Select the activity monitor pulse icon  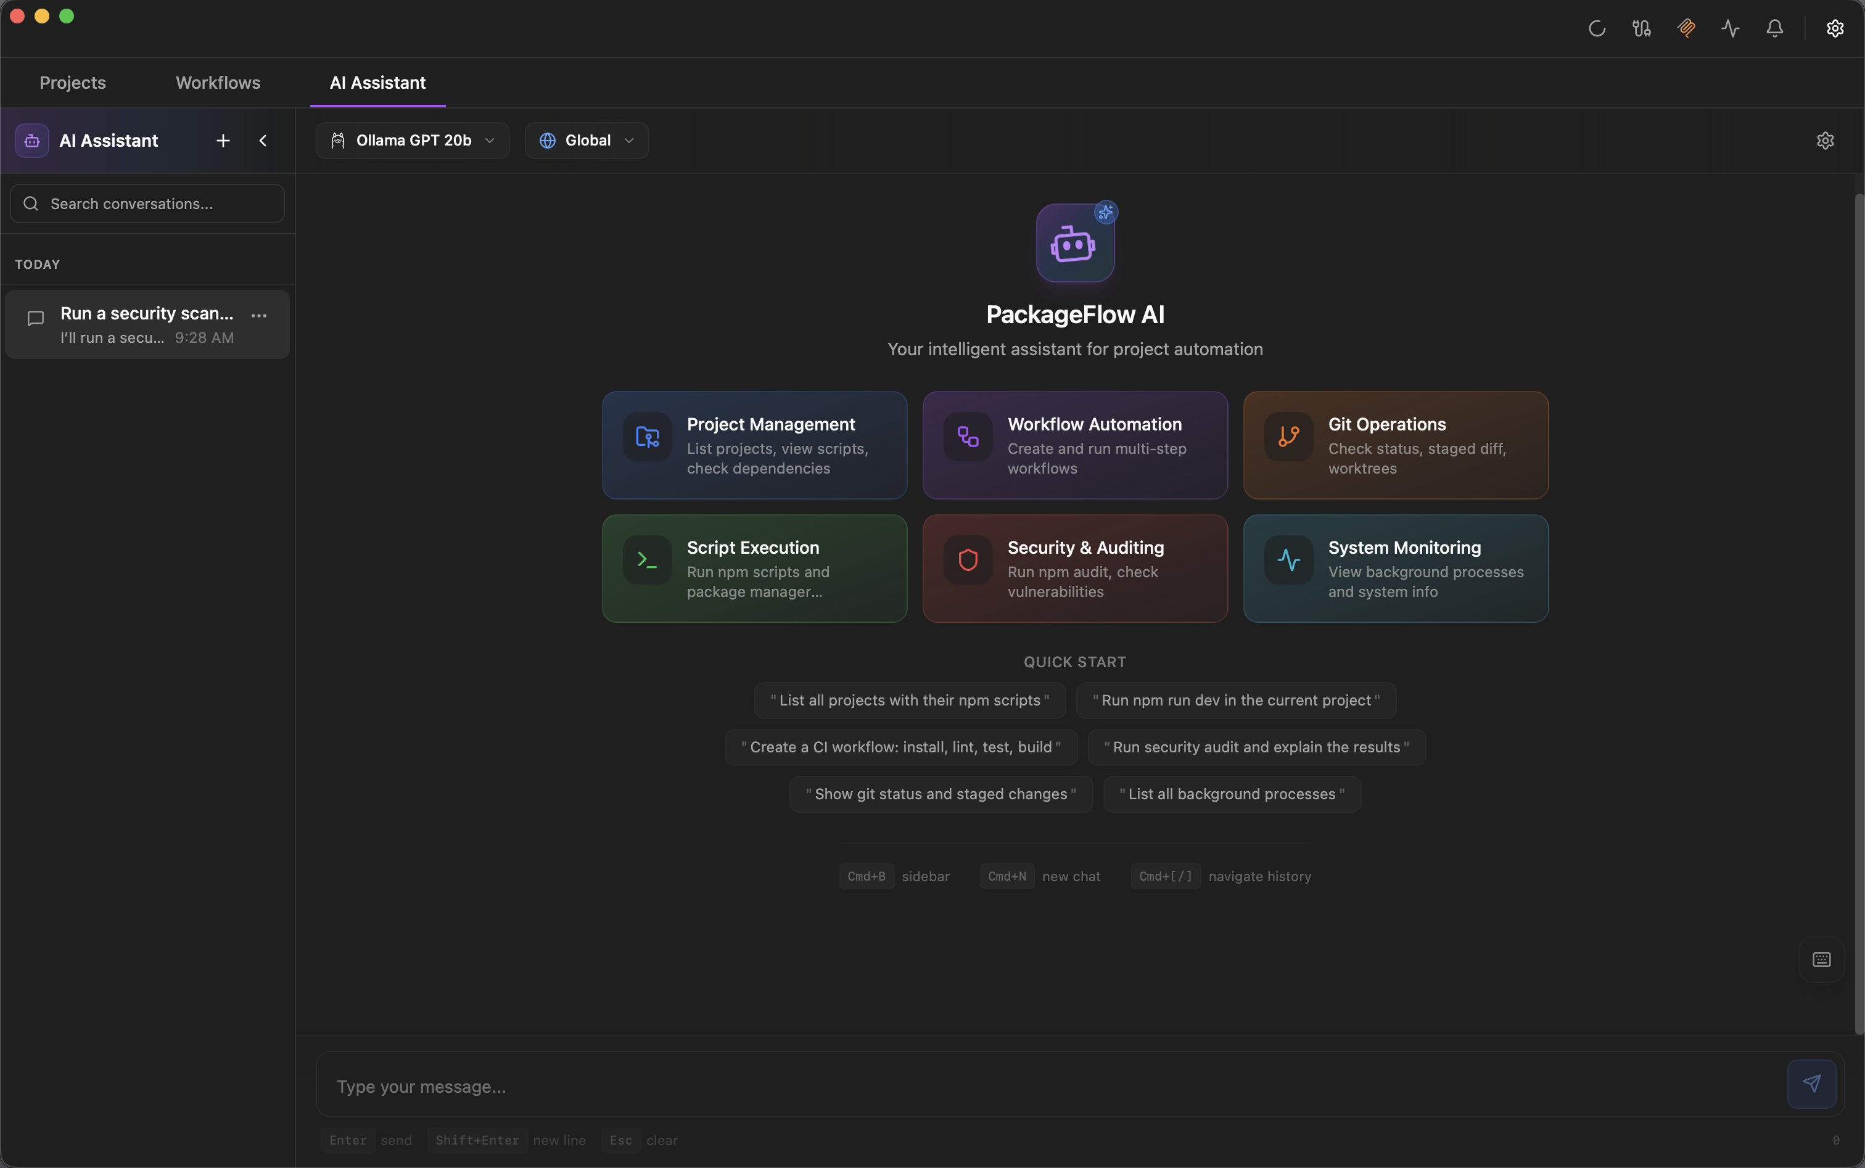(1730, 28)
